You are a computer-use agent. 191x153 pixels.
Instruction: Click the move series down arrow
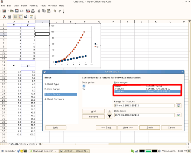pyautogui.click(x=110, y=117)
